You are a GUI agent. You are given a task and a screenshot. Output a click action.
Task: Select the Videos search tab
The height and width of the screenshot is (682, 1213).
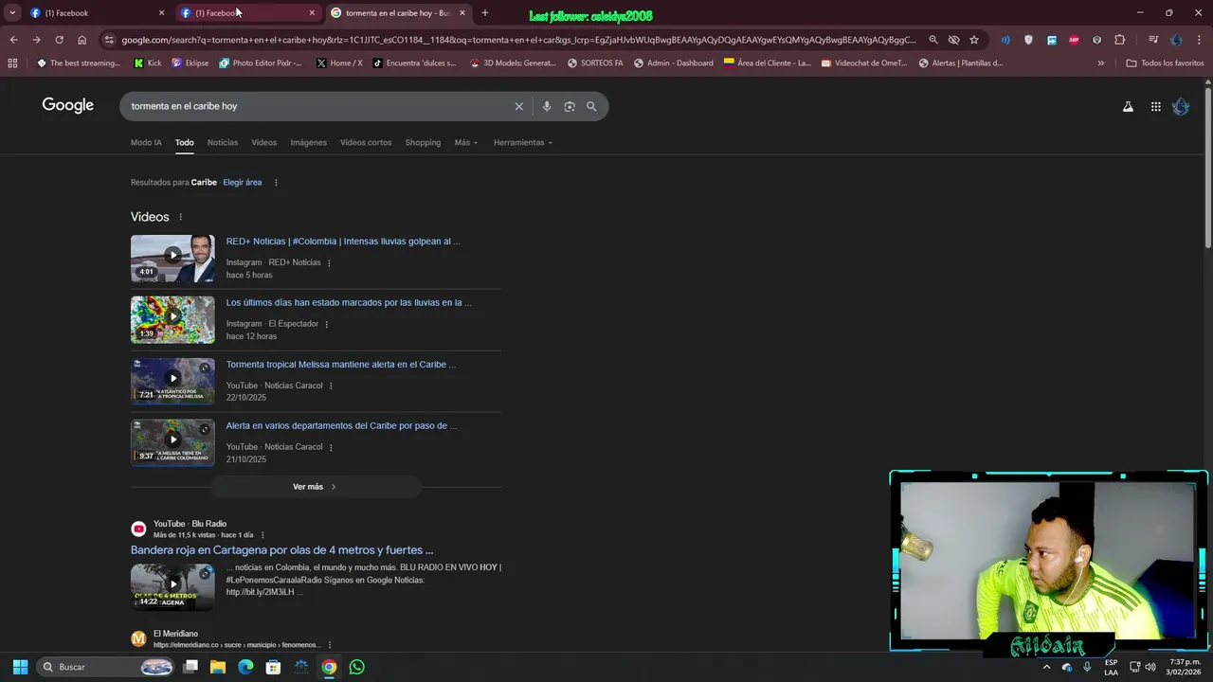(x=263, y=142)
